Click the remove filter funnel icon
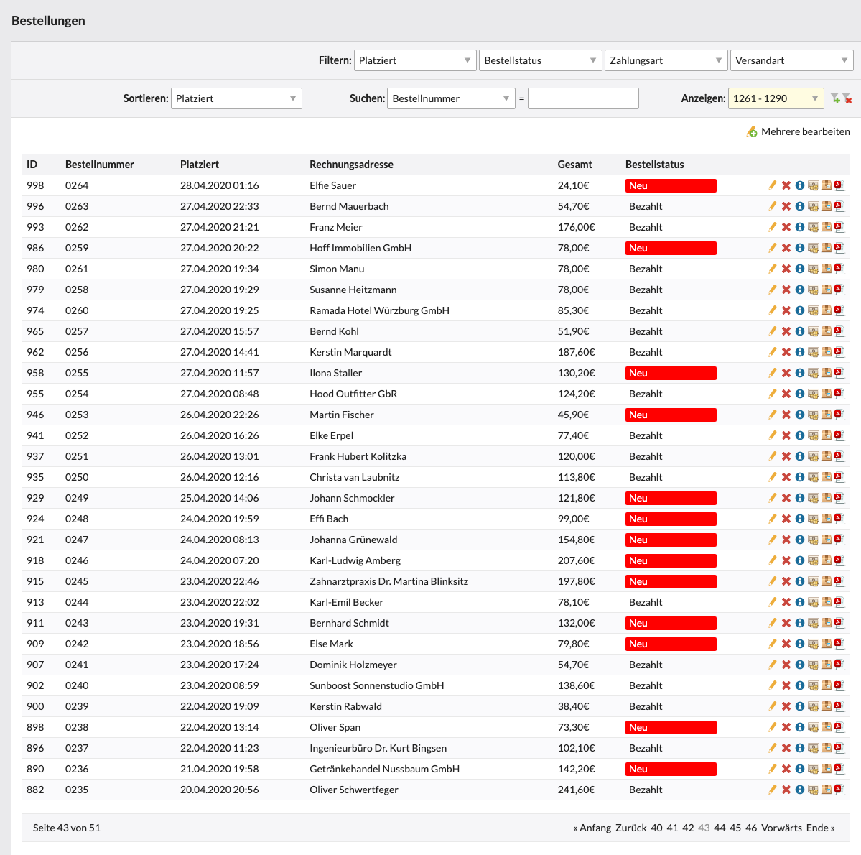 847,98
